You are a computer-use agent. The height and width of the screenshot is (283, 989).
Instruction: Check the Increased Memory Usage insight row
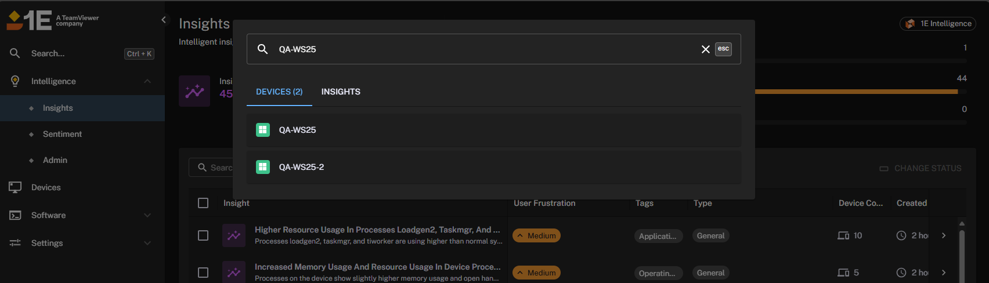(x=203, y=273)
